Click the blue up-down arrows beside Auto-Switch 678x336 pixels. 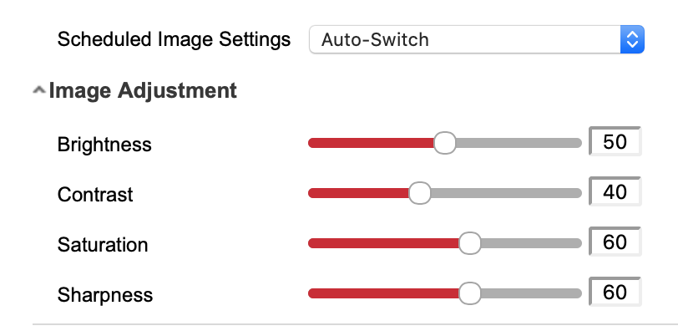coord(632,39)
